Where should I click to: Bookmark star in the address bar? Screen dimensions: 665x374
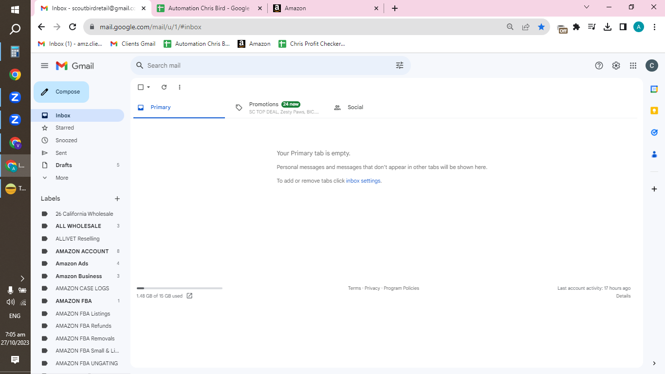[x=541, y=27]
